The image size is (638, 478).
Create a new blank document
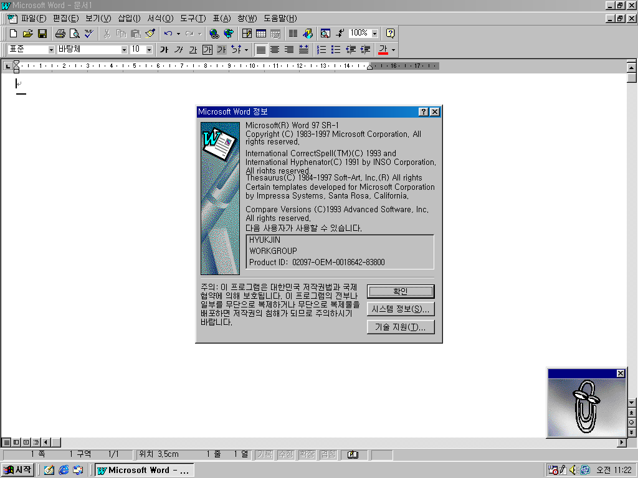point(13,34)
